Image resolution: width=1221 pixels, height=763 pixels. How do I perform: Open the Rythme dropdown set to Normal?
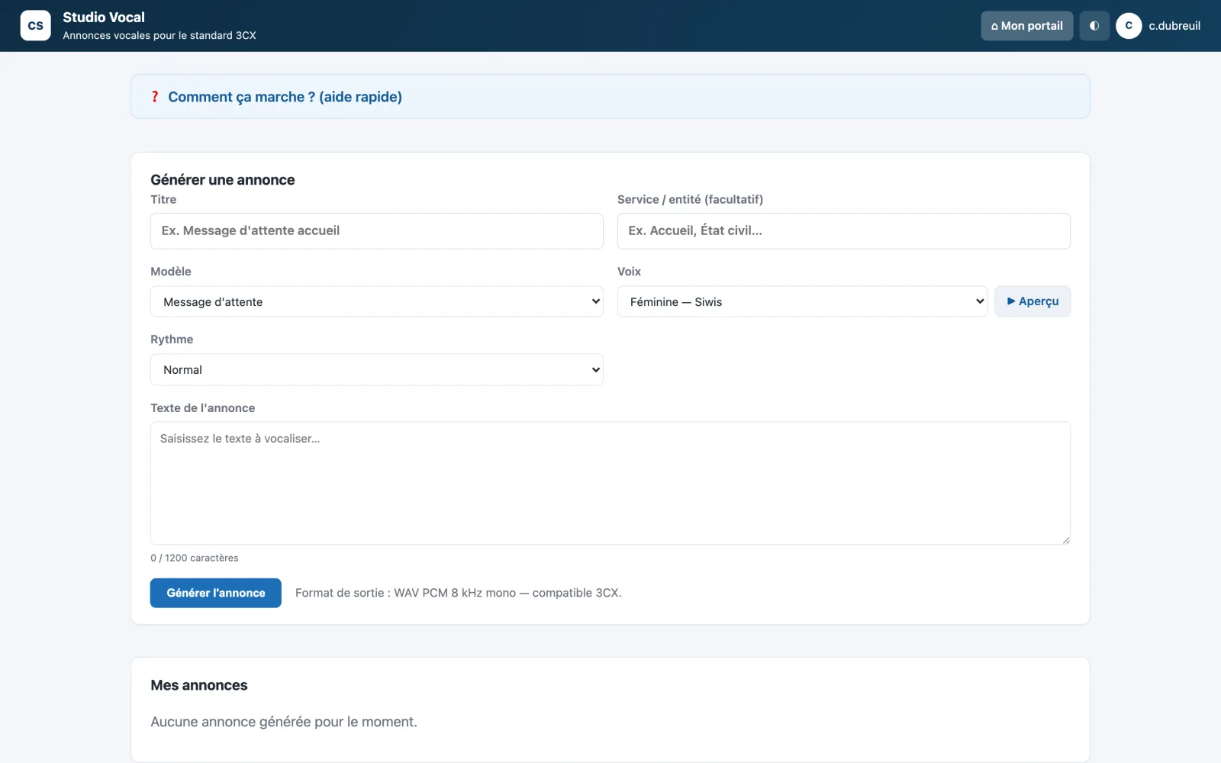click(x=377, y=370)
